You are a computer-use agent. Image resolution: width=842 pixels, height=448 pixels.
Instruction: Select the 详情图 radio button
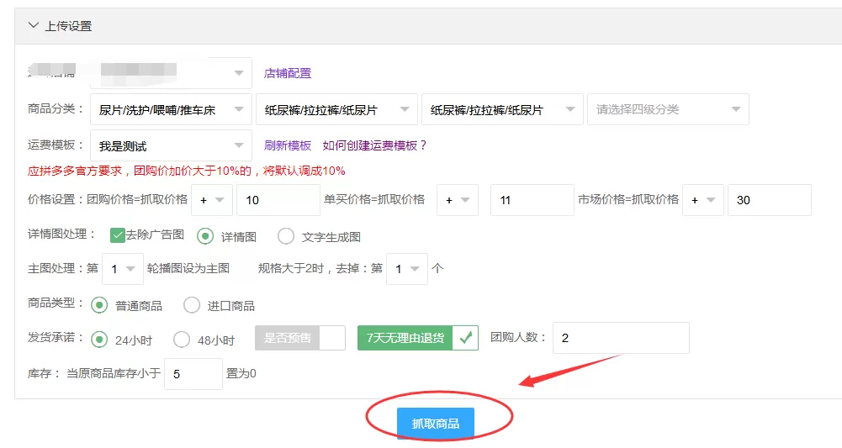(205, 236)
